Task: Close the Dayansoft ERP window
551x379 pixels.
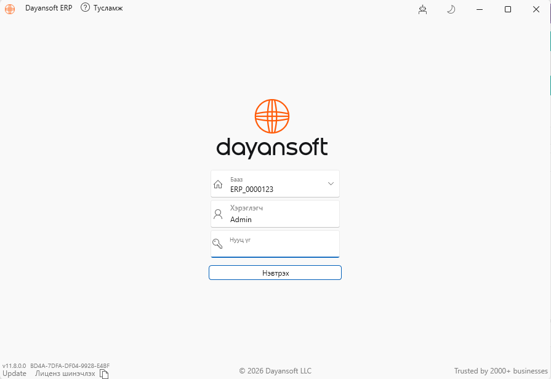Action: coord(536,9)
